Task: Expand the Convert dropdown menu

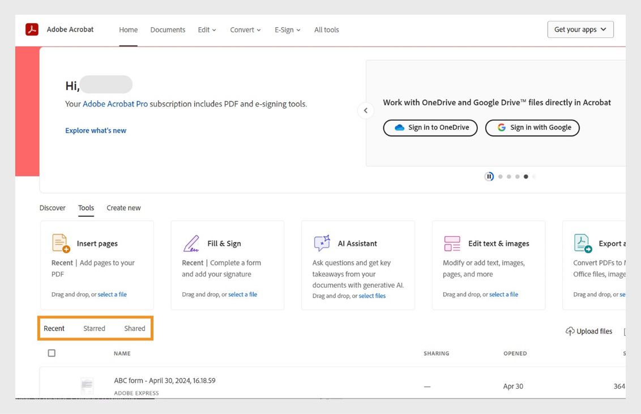Action: (245, 29)
